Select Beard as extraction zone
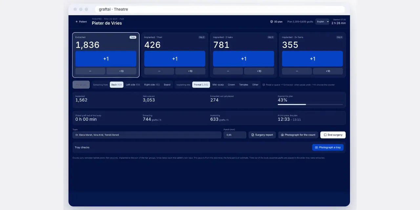Screen dimensions: 420x210 click(167, 85)
